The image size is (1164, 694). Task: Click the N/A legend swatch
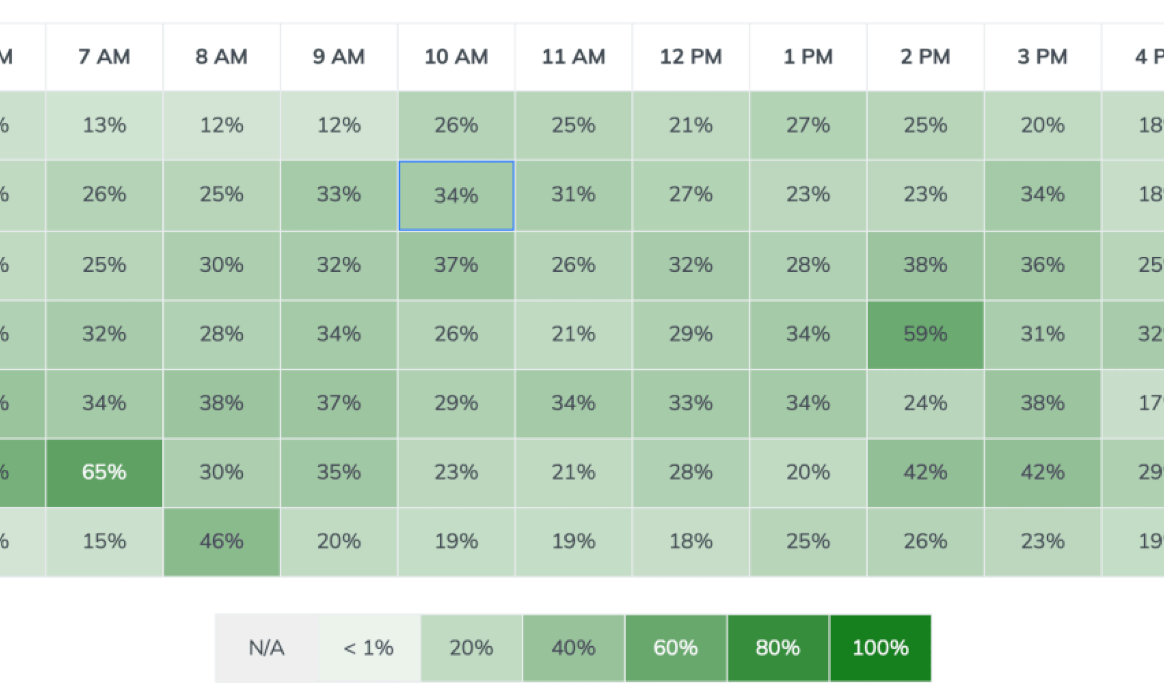(x=266, y=648)
